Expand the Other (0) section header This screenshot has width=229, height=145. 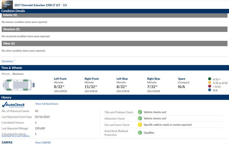click(114, 44)
